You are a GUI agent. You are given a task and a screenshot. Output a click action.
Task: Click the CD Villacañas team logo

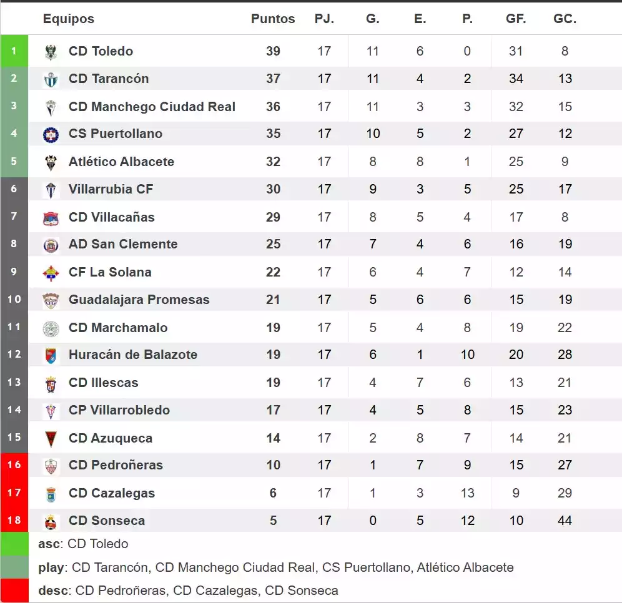pos(51,218)
